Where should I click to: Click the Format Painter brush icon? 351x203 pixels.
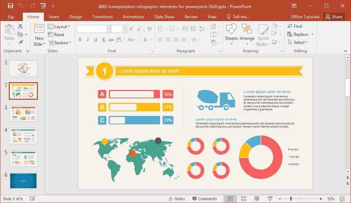[20, 42]
